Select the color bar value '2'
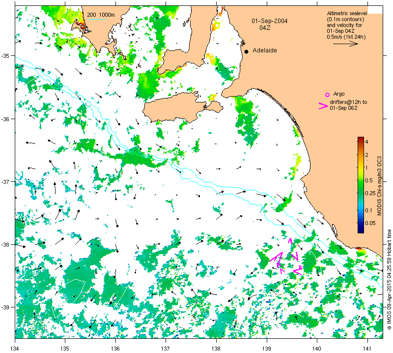 point(366,155)
